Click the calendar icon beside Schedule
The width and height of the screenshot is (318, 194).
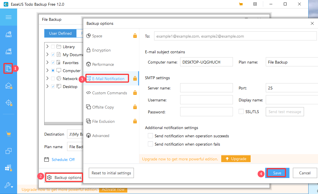47,160
